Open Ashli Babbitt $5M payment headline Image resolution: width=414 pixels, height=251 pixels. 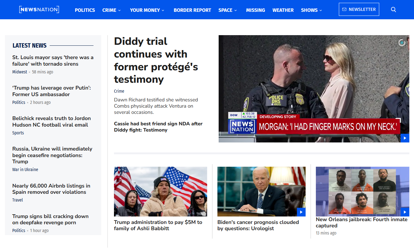[158, 225]
